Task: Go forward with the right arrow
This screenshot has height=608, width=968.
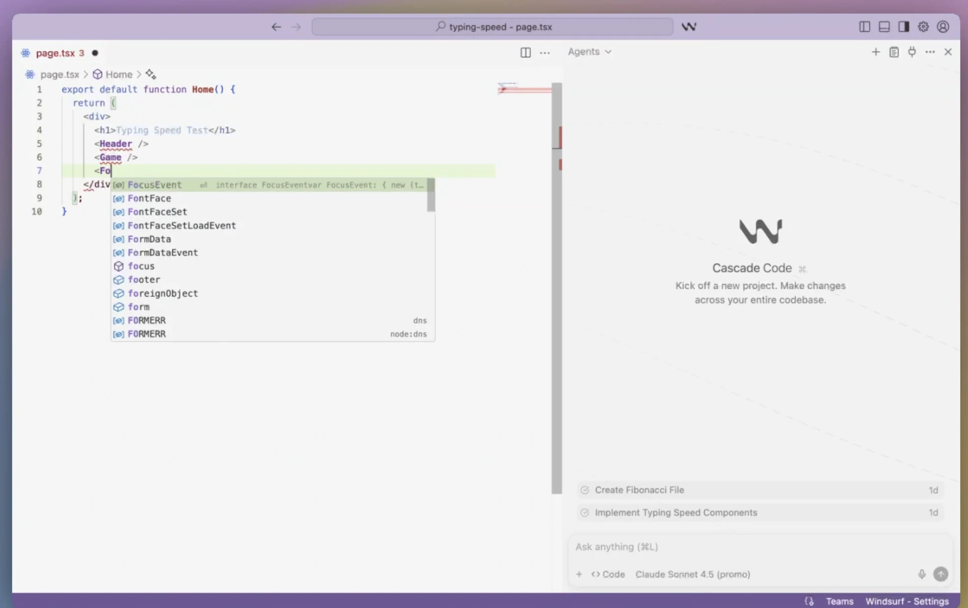Action: pos(296,27)
